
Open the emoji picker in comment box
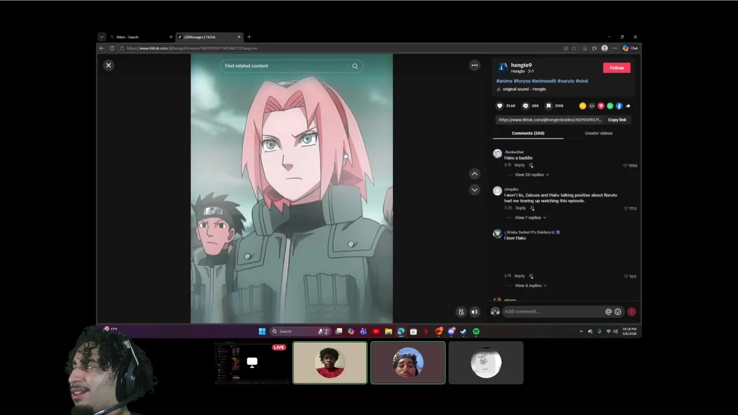pos(617,312)
